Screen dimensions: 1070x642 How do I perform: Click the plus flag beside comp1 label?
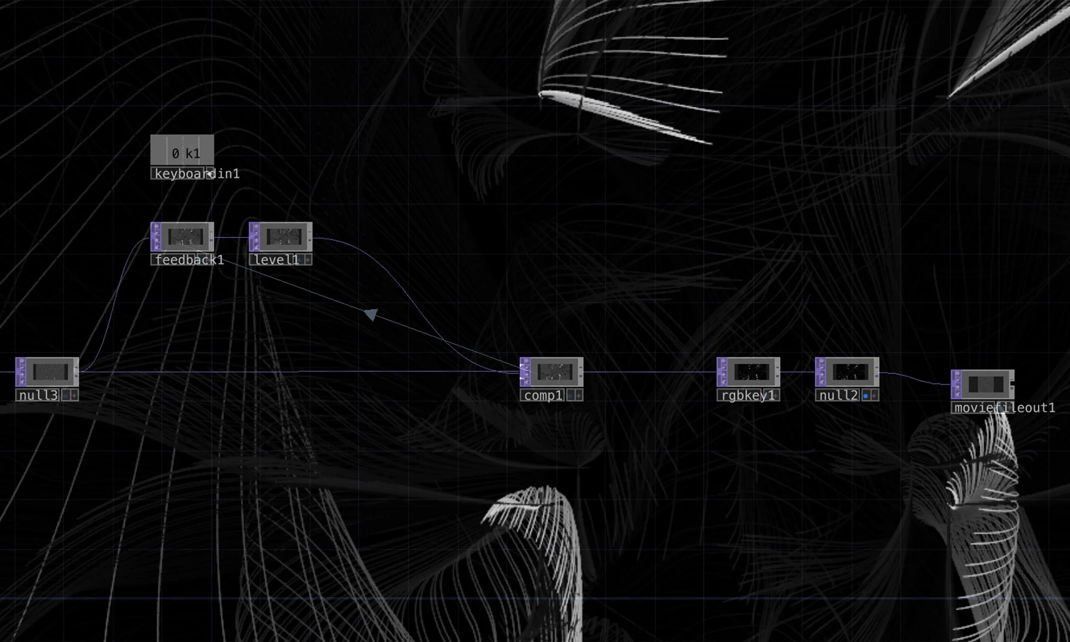click(579, 395)
